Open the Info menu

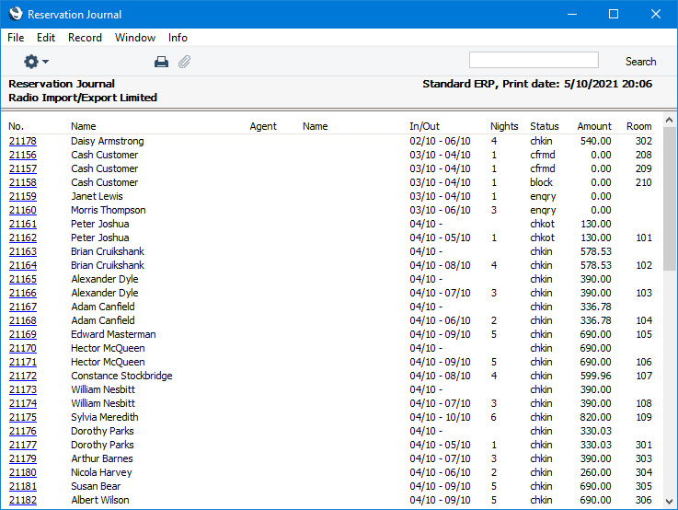pyautogui.click(x=178, y=38)
